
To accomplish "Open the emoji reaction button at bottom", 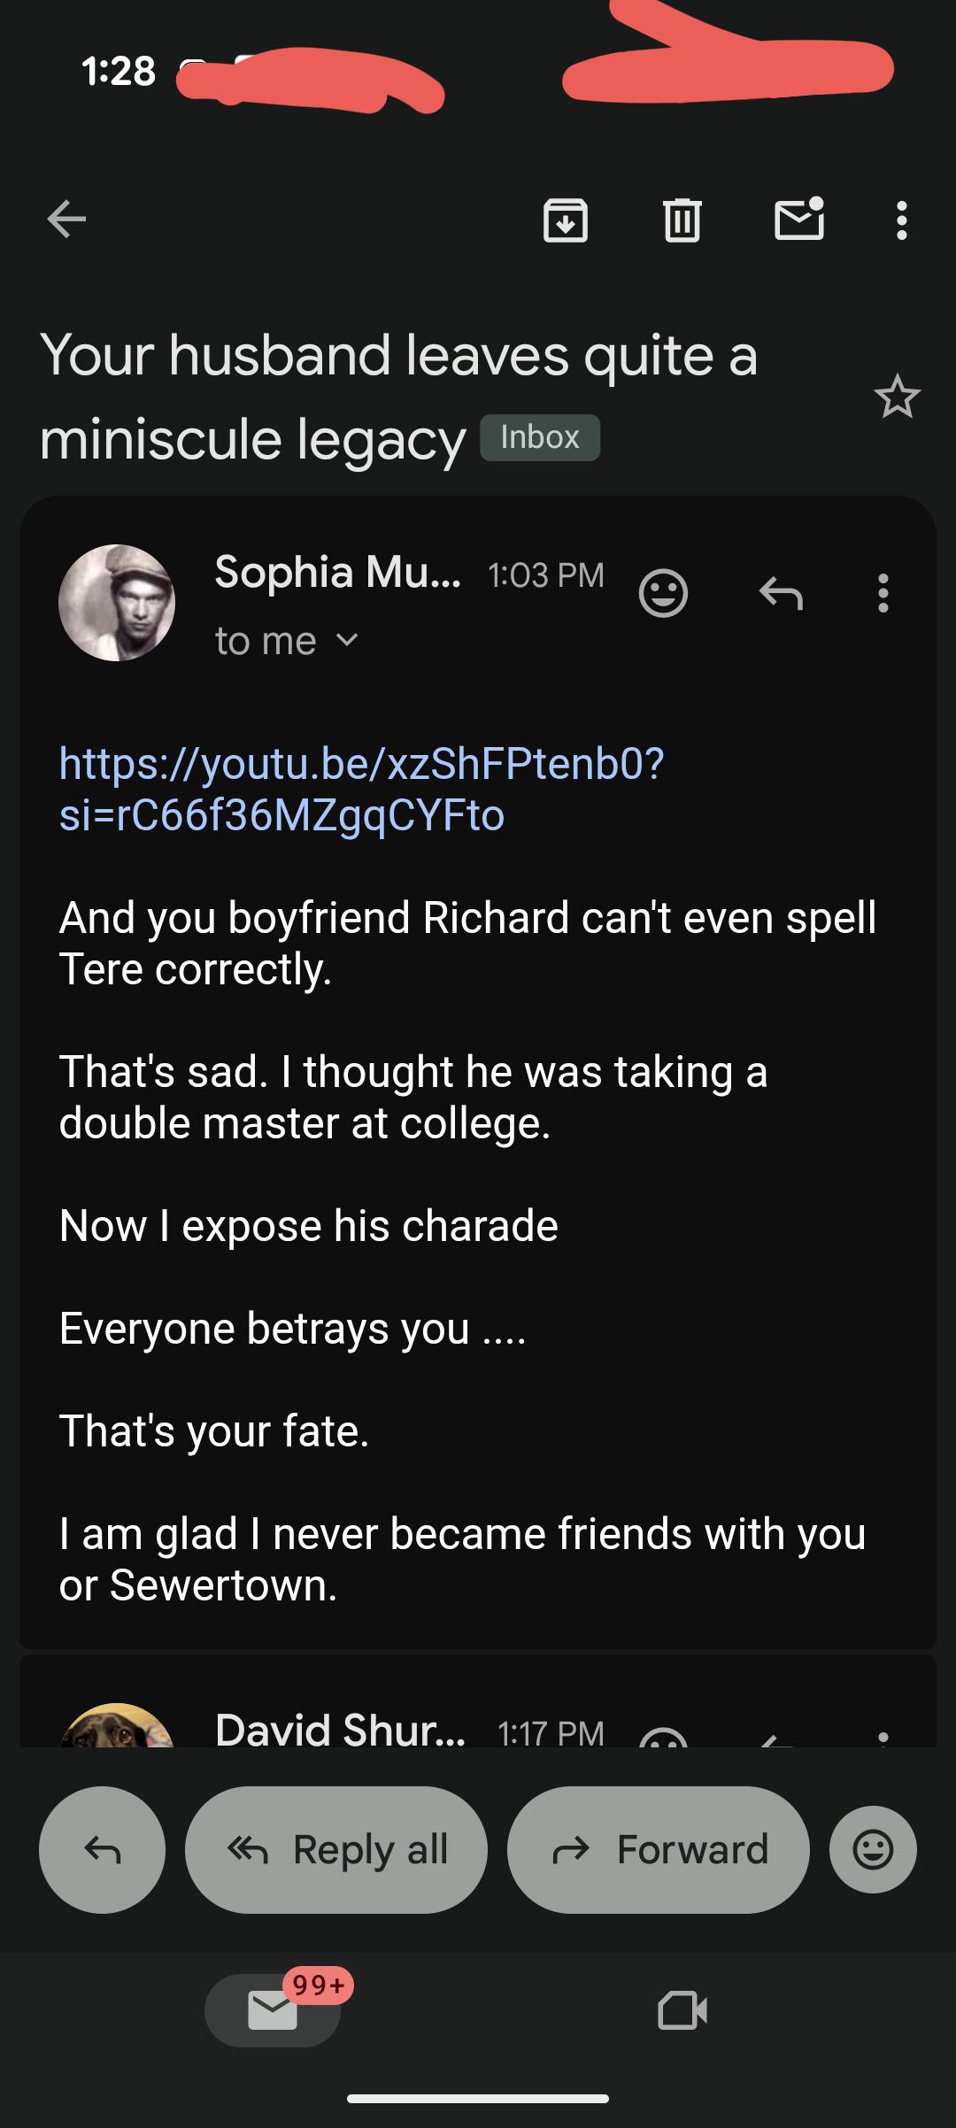I will [873, 1849].
